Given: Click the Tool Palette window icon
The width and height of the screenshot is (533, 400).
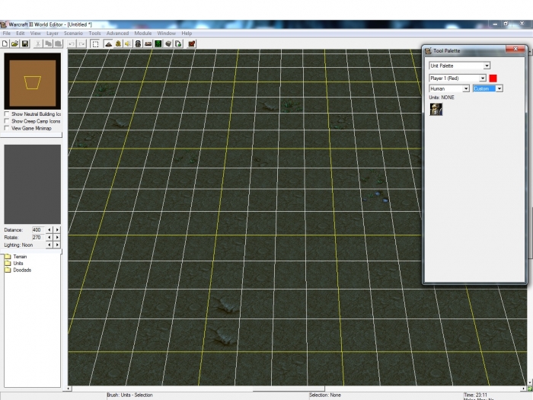Looking at the screenshot, I should click(x=428, y=51).
